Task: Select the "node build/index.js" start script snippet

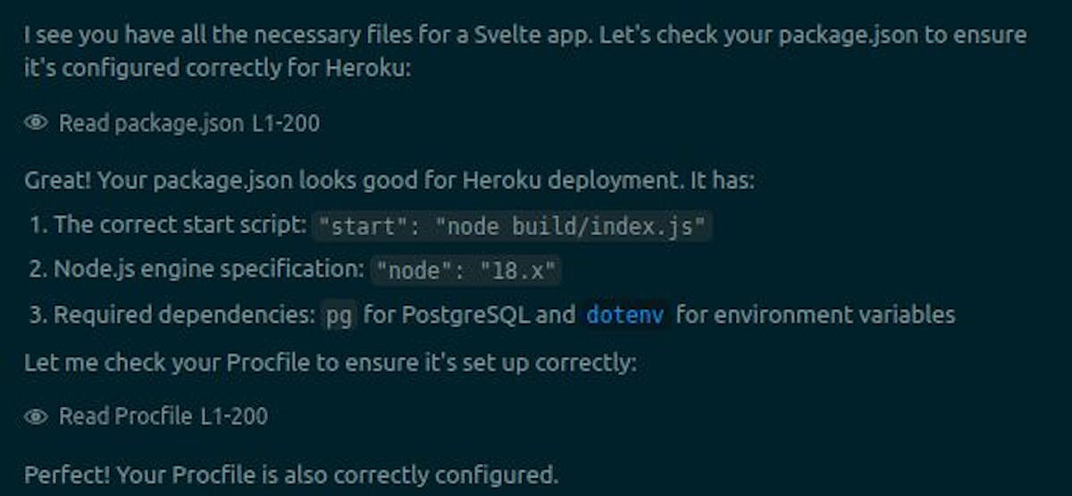Action: tap(513, 226)
